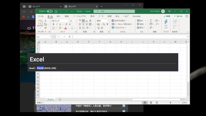Image resolution: width=206 pixels, height=116 pixels.
Task: Switch to Normal view in status bar
Action: pos(145,103)
